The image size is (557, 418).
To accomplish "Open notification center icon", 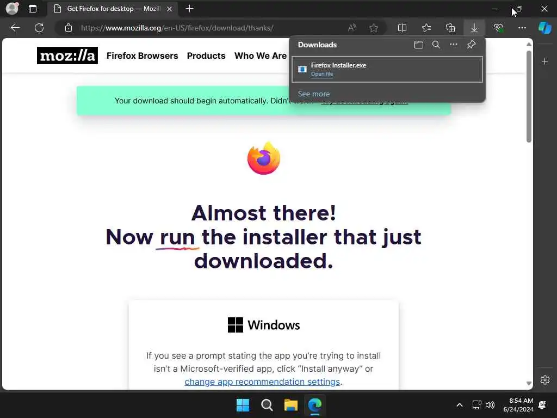I will coord(542,405).
